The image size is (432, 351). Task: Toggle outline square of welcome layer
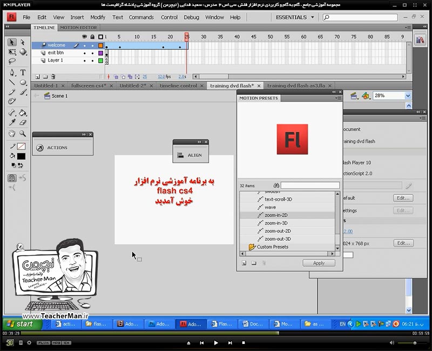(100, 45)
